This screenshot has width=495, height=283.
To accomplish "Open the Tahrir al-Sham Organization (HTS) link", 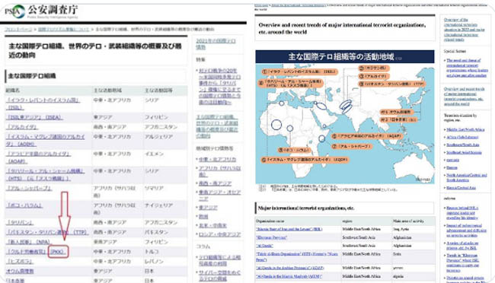I will point(296,256).
